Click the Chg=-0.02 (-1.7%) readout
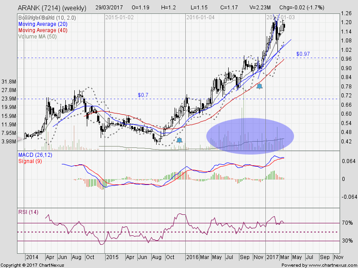This screenshot has width=358, height=268. click(x=302, y=8)
